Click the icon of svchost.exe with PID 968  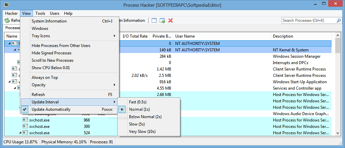tap(25, 120)
